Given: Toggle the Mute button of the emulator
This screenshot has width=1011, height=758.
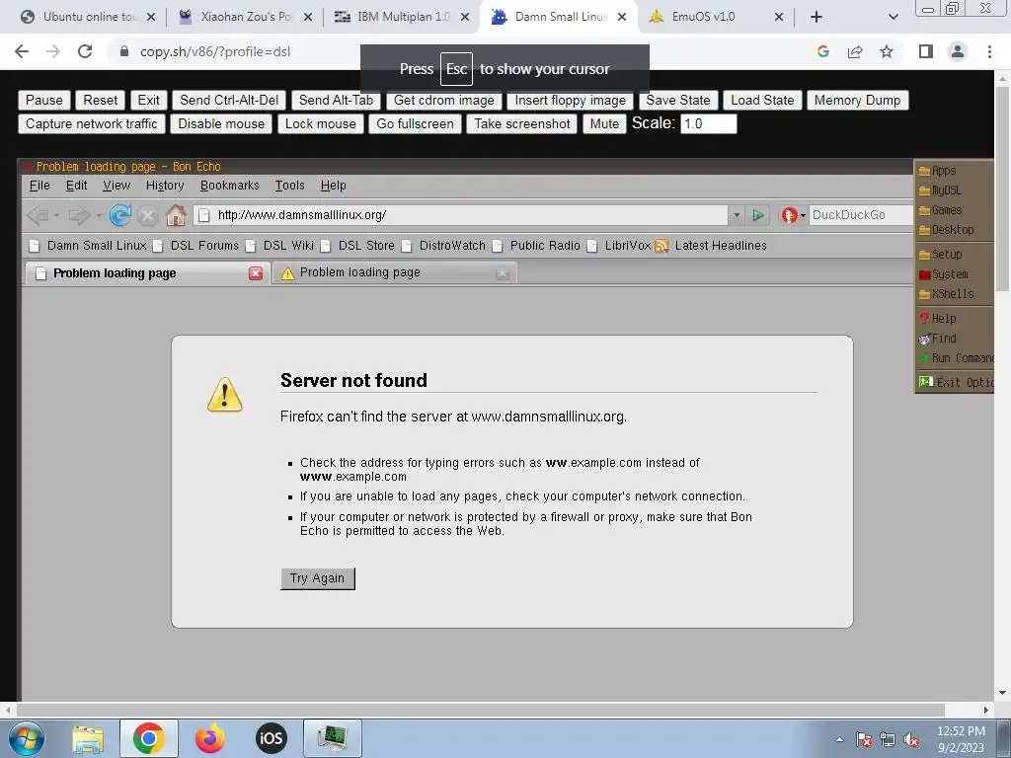Looking at the screenshot, I should point(604,123).
